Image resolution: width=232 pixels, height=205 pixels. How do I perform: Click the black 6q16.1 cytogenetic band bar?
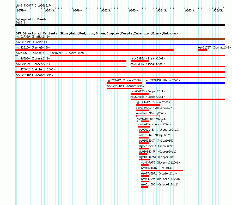tap(120, 25)
